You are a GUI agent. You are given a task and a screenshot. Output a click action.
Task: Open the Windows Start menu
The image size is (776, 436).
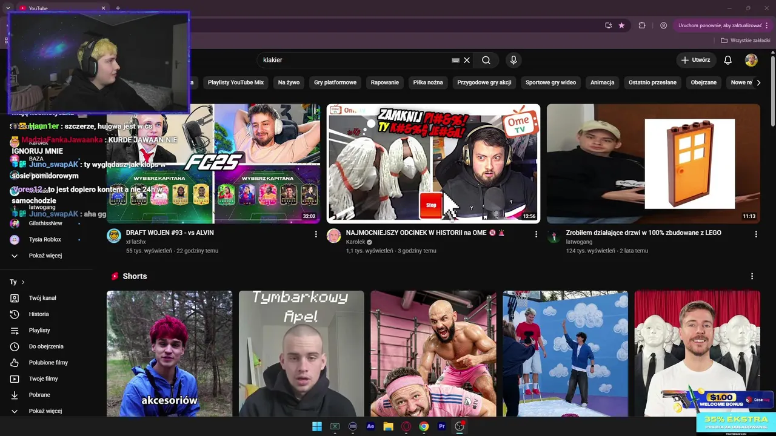click(x=317, y=426)
